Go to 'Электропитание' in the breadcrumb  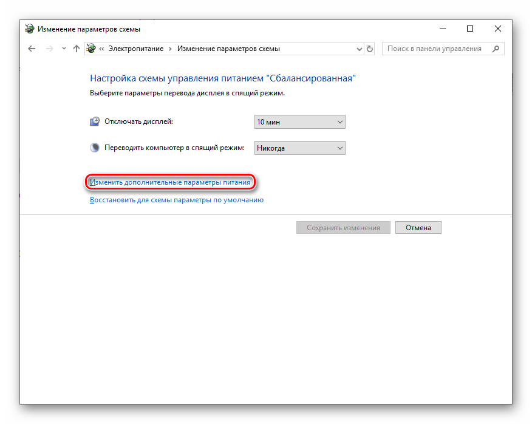pyautogui.click(x=137, y=49)
